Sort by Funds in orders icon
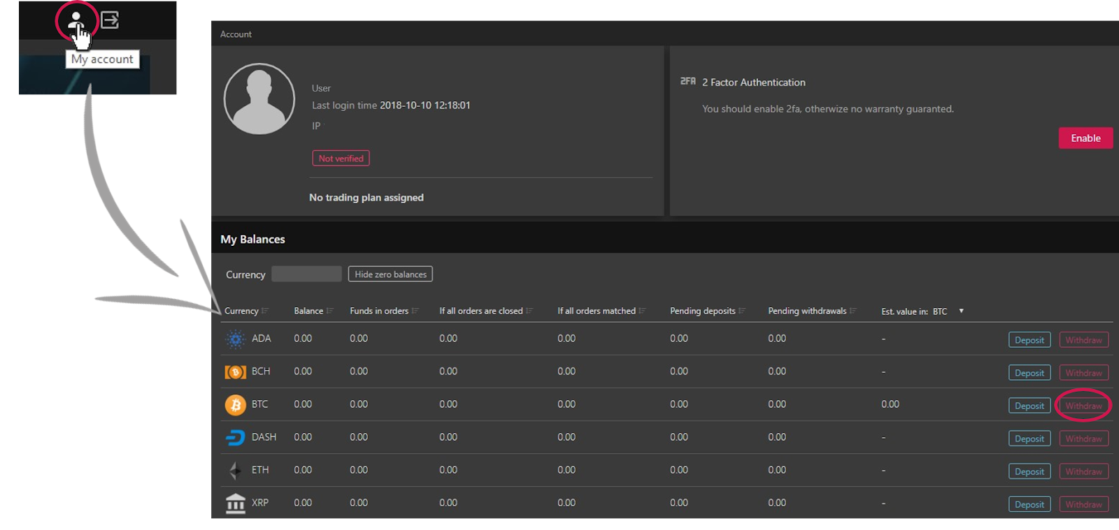Image resolution: width=1119 pixels, height=530 pixels. click(415, 311)
